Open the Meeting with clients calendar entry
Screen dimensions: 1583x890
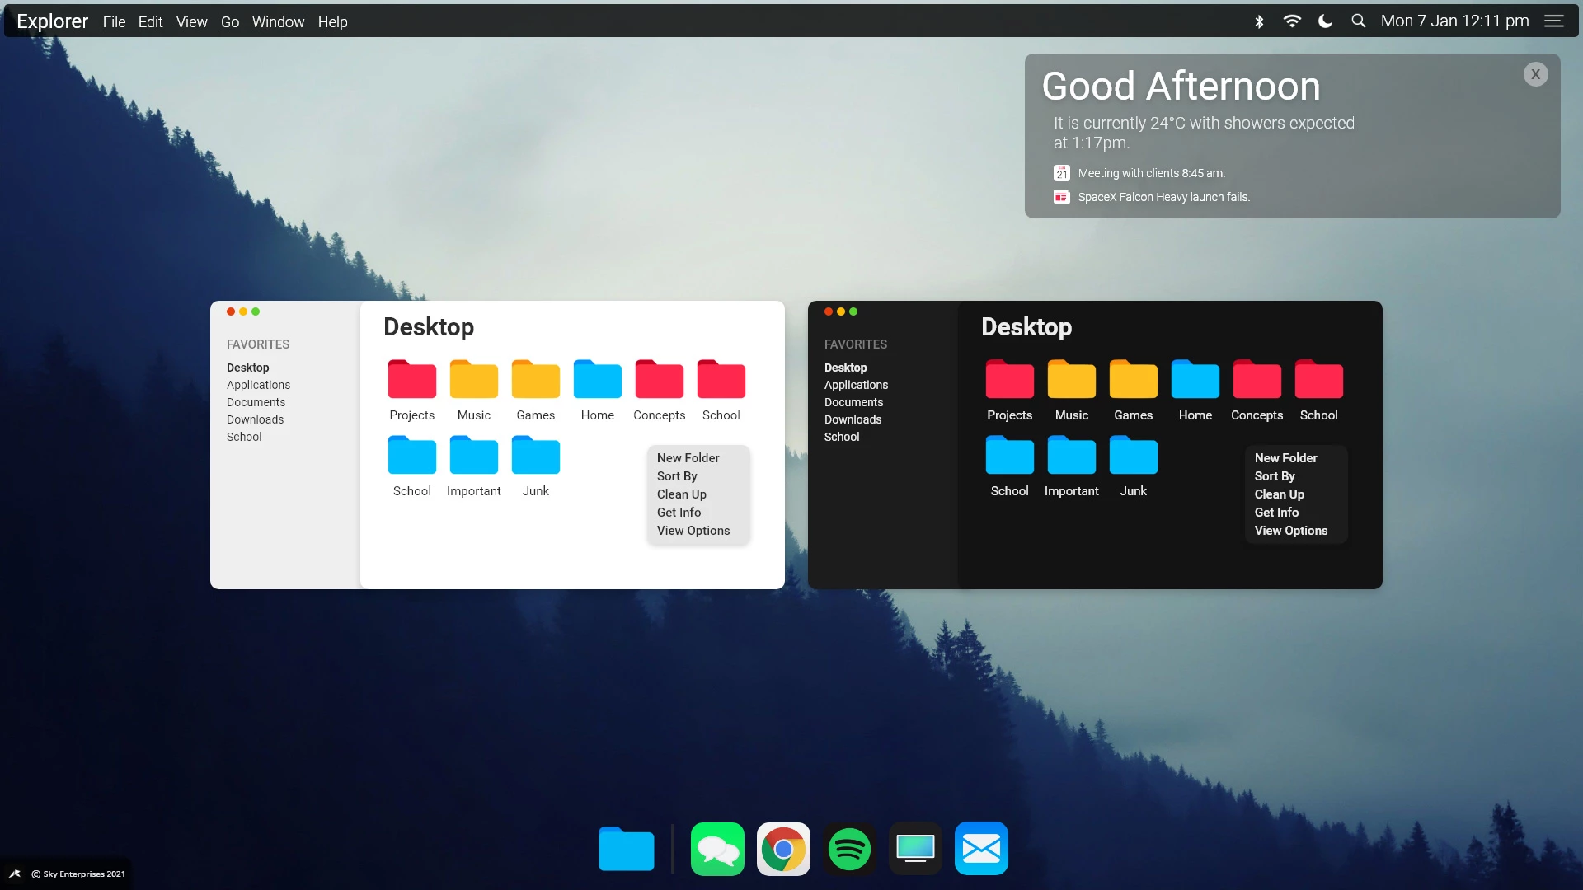tap(1139, 173)
